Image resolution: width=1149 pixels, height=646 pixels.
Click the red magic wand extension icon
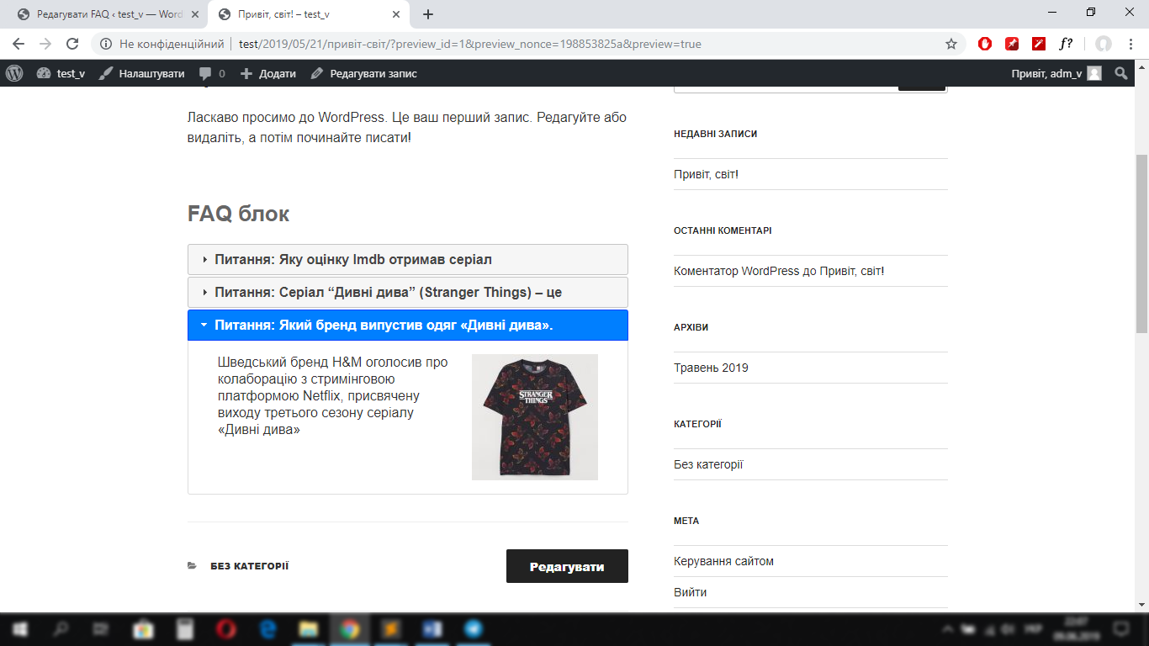pos(1039,44)
